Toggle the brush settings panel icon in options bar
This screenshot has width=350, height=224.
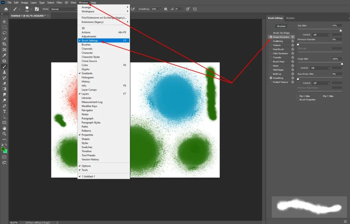37,9
